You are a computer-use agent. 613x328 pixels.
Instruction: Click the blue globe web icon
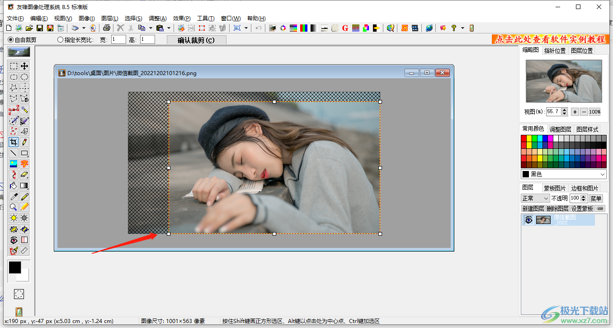pos(429,28)
